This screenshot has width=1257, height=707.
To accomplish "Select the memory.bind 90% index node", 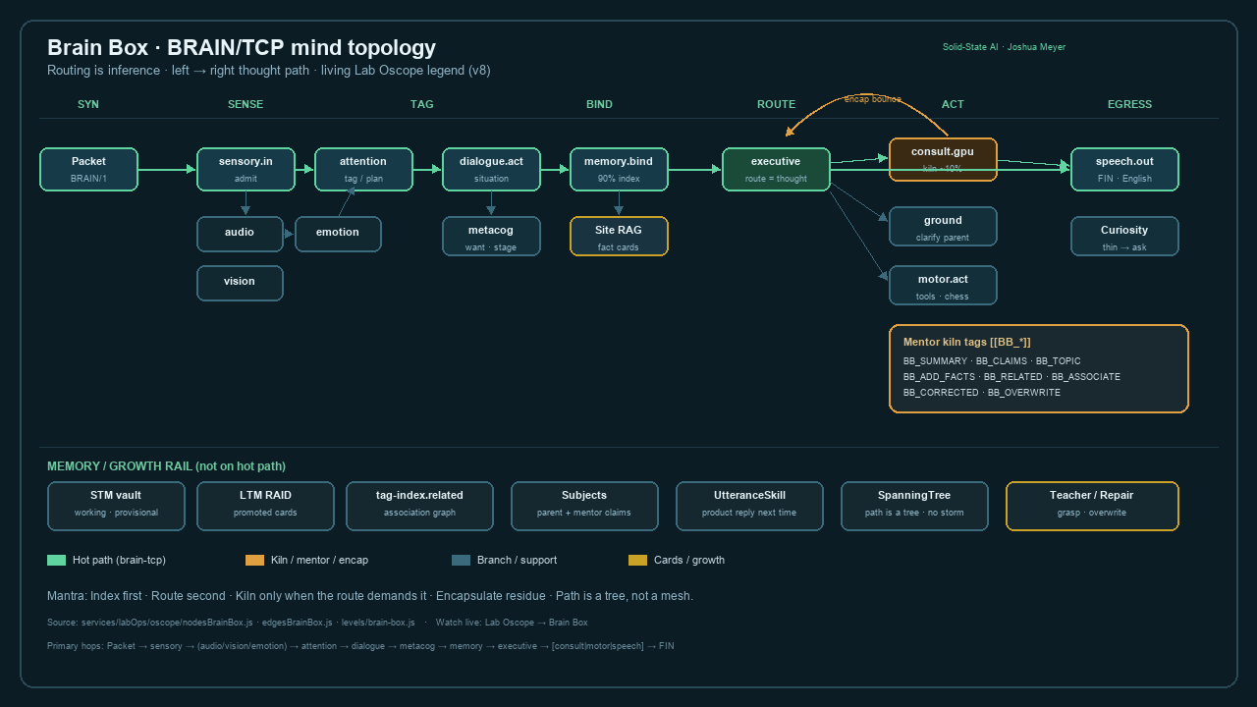I will point(619,169).
